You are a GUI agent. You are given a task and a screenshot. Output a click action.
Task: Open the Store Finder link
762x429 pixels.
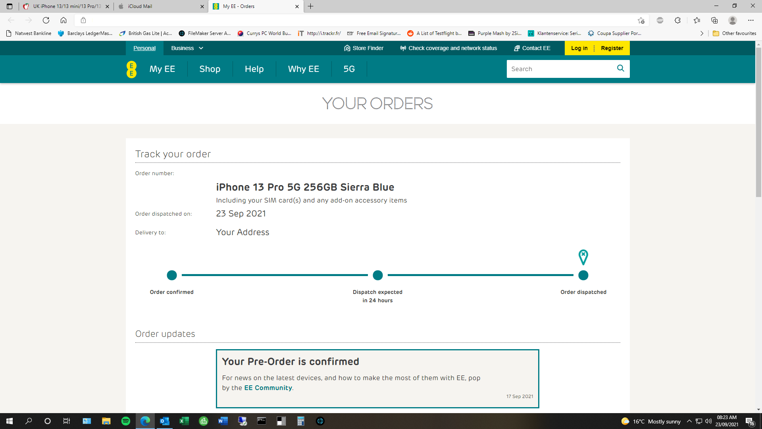coord(364,48)
